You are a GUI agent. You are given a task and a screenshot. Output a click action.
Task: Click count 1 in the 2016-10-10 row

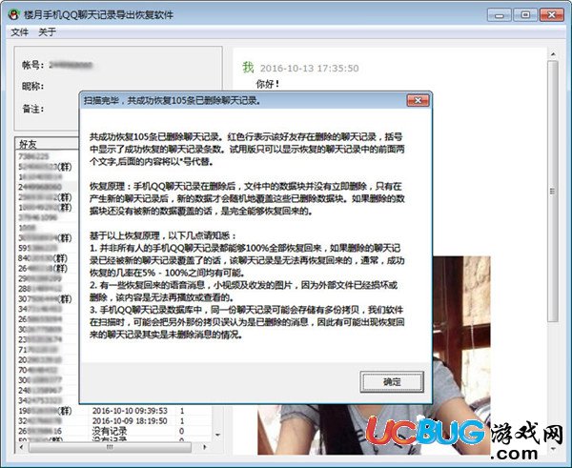click(x=182, y=411)
